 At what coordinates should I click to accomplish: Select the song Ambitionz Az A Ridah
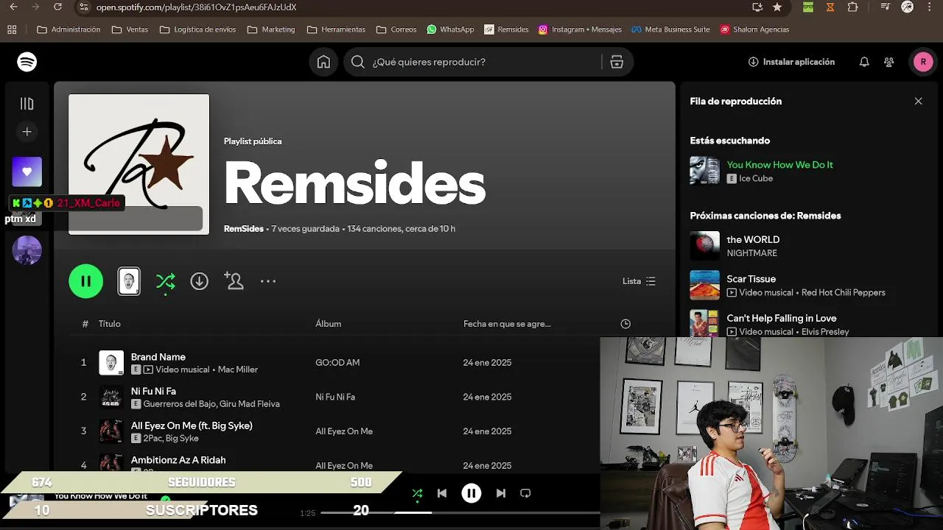tap(178, 460)
